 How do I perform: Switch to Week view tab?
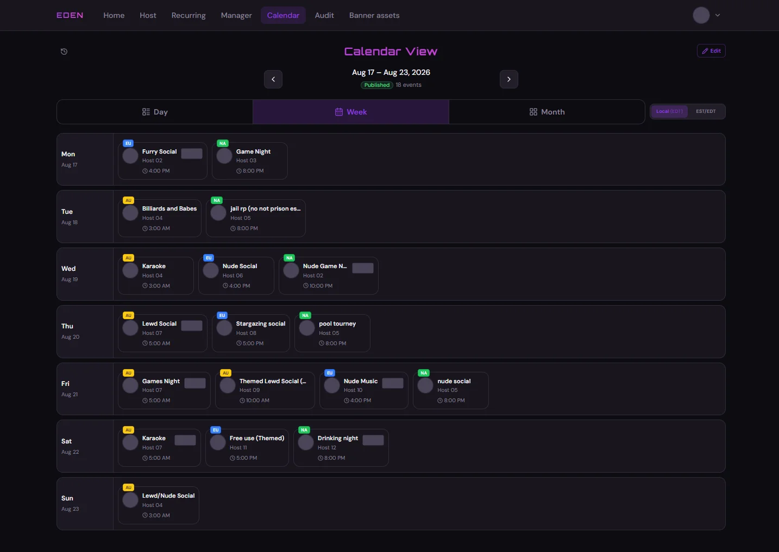point(351,112)
